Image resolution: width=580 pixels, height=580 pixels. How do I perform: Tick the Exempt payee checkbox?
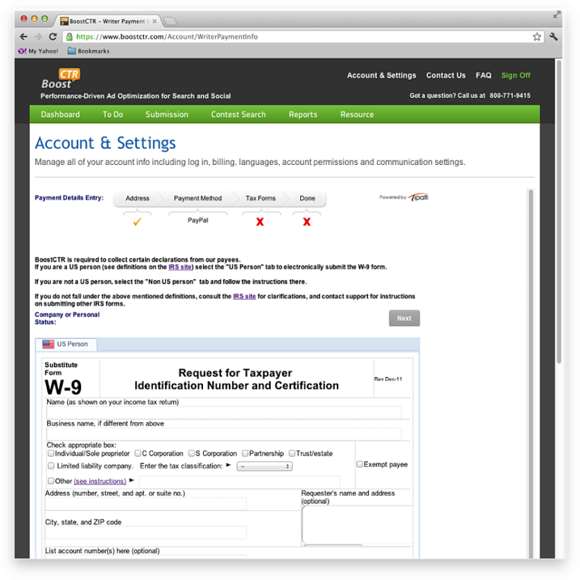point(360,464)
